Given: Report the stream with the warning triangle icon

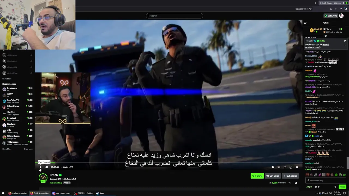Looking at the screenshot, I should (x=296, y=183).
